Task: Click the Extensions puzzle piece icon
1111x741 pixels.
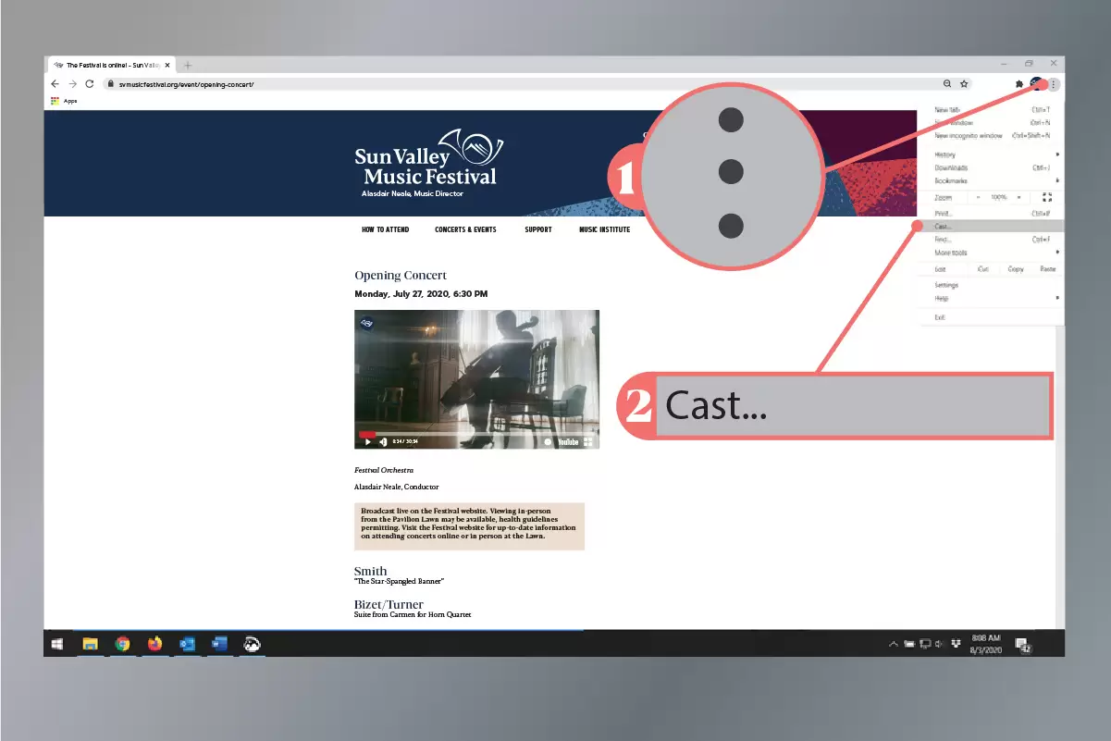Action: [1018, 83]
